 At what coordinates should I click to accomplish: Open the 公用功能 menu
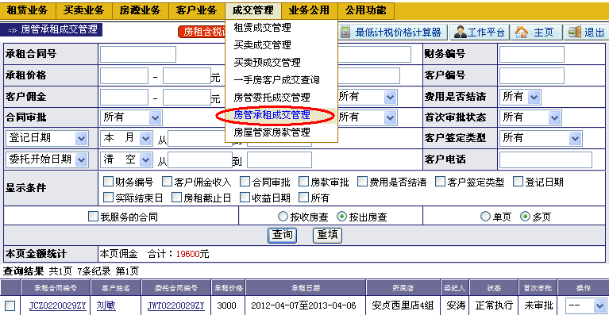(366, 10)
